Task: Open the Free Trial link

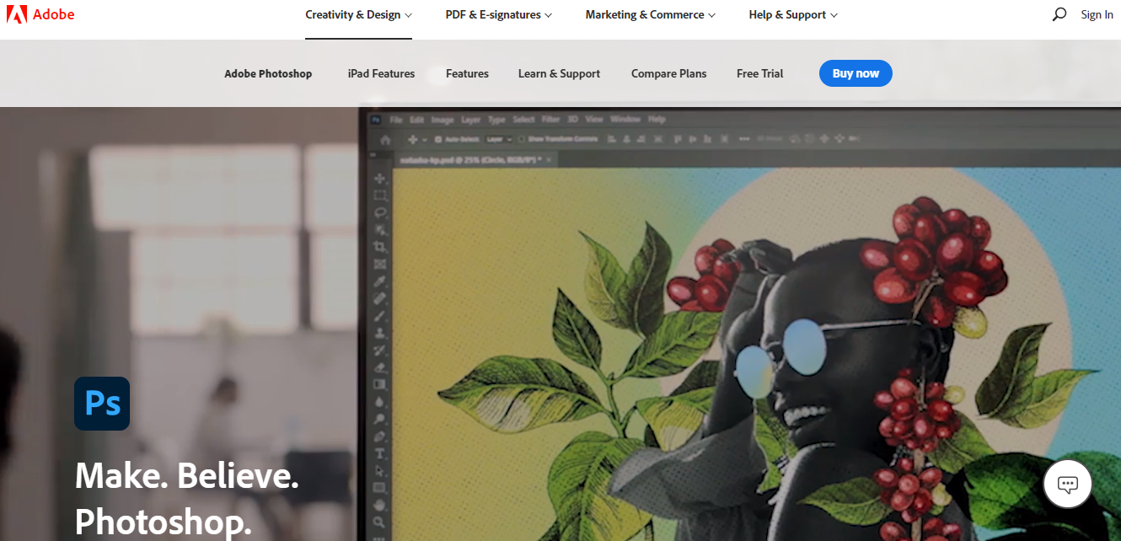Action: (759, 73)
